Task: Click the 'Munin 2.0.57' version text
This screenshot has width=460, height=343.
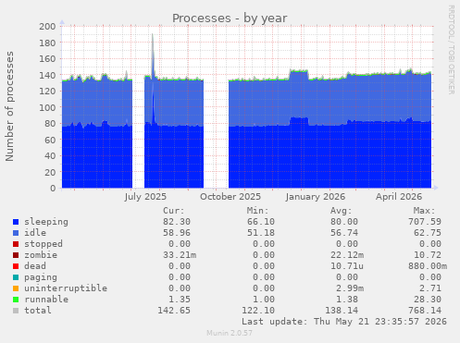Action: [230, 333]
